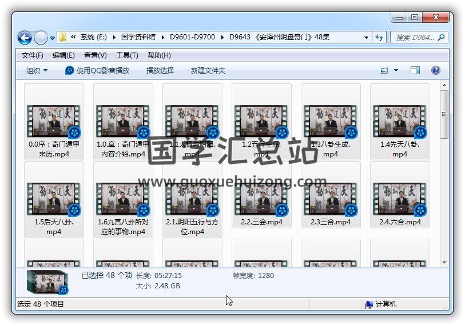
Task: Expand the address bar history dropdown
Action: point(367,38)
